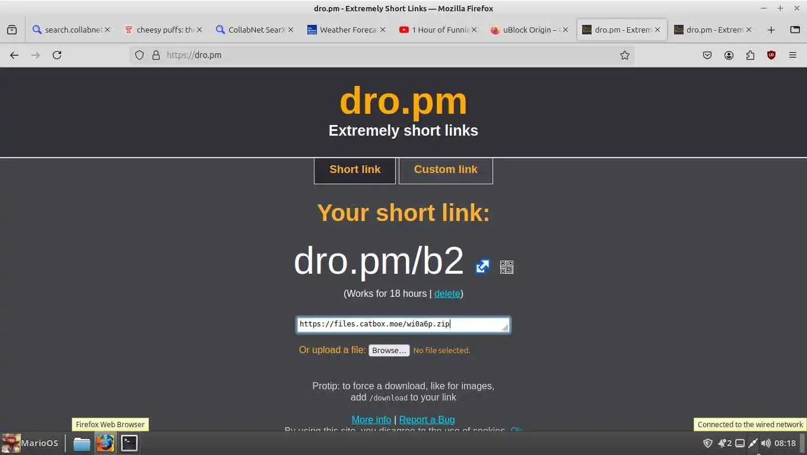
Task: Open the Report a Bug link
Action: click(427, 420)
